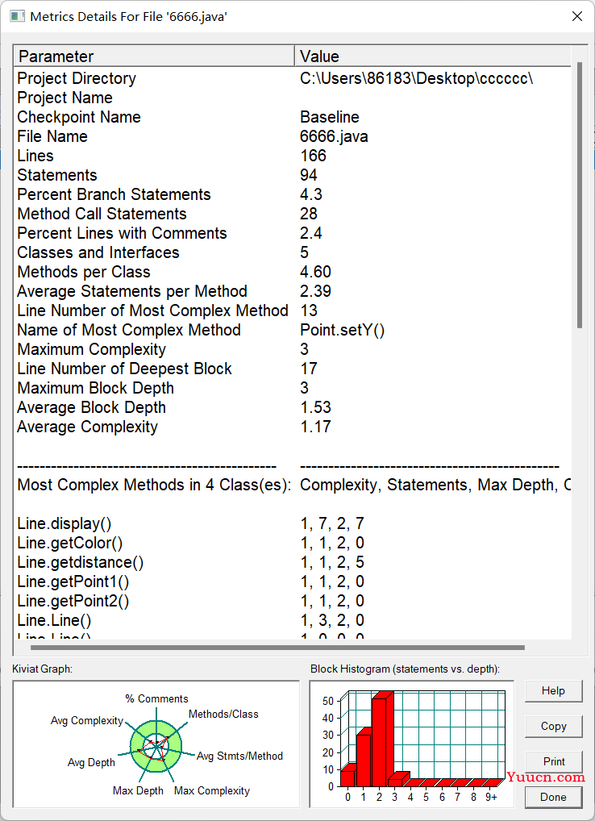The height and width of the screenshot is (821, 595).
Task: Click the Help button
Action: pyautogui.click(x=553, y=691)
